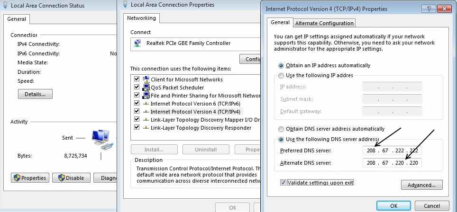
Task: Click the File and Printer Sharing icon
Action: coord(146,96)
